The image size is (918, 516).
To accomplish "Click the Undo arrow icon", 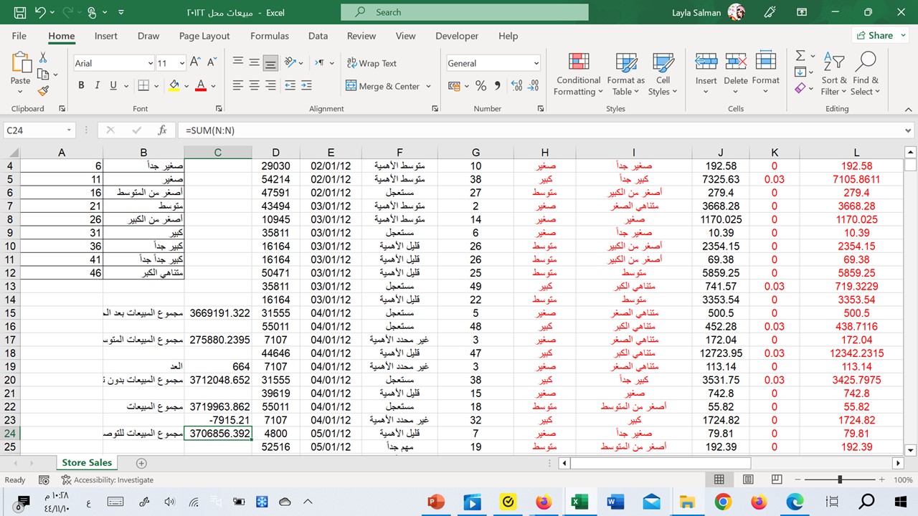I will pos(40,12).
